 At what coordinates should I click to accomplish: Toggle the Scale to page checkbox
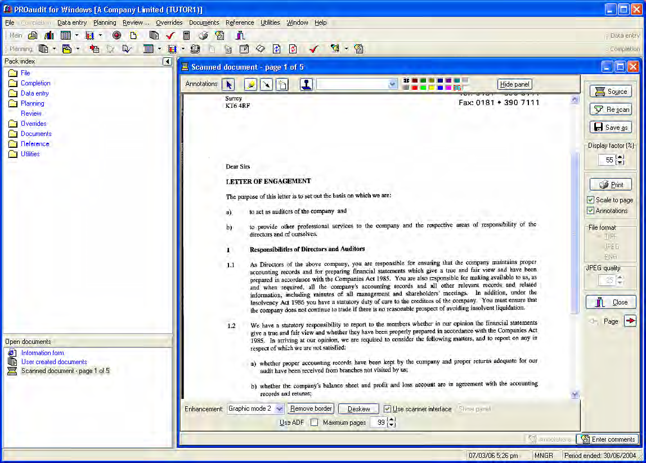[590, 199]
